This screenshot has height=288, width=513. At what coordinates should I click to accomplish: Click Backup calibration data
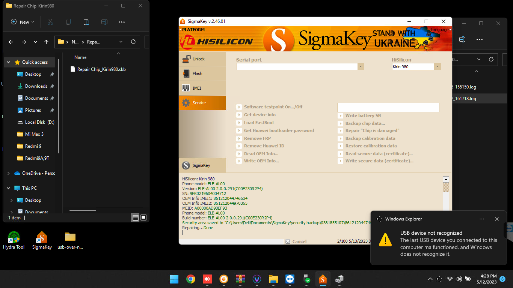click(367, 138)
